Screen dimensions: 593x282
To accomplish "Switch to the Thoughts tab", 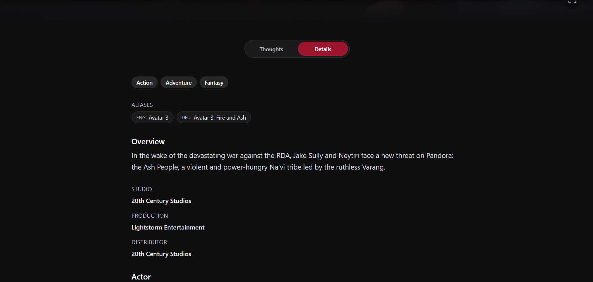I will pos(271,49).
